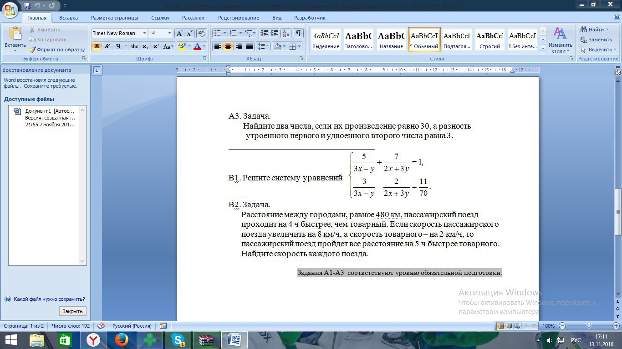Expand the font size dropdown
This screenshot has height=349, width=622.
tap(169, 33)
